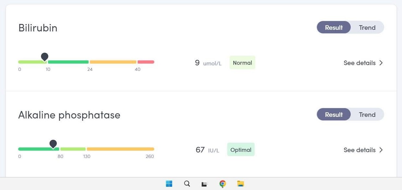Click the red segment of Bilirubin range bar
402x190 pixels.
point(146,62)
